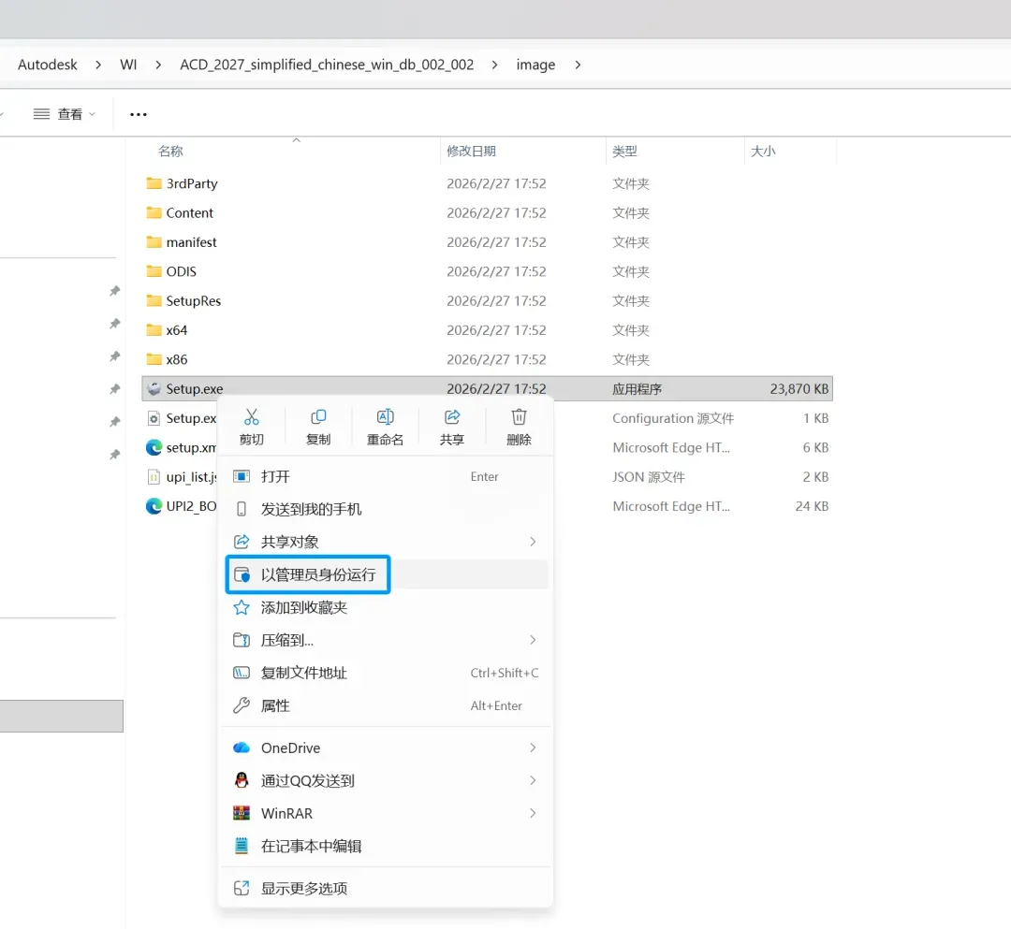Click the Notepad icon in context menu
The height and width of the screenshot is (929, 1011).
242,845
